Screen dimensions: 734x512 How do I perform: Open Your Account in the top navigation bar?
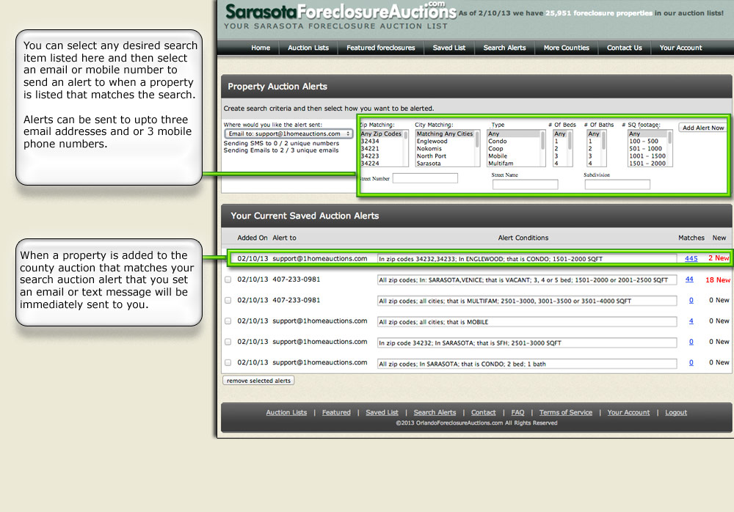coord(680,48)
